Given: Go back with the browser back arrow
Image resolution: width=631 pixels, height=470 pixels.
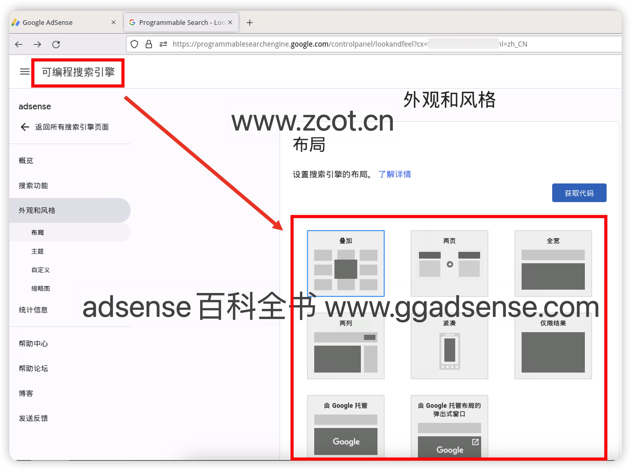Looking at the screenshot, I should 19,44.
